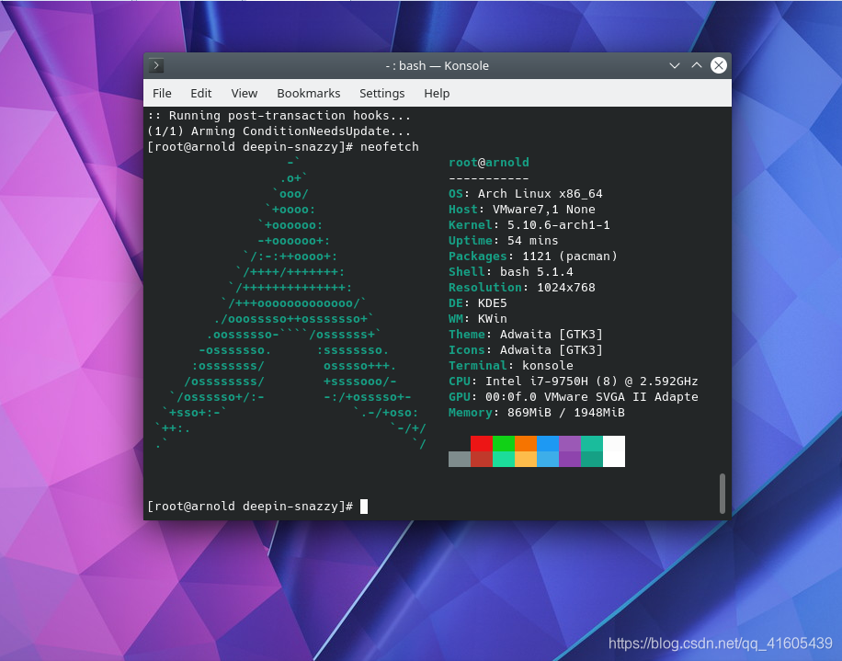Close the Konsole window
The height and width of the screenshot is (661, 842).
[719, 65]
